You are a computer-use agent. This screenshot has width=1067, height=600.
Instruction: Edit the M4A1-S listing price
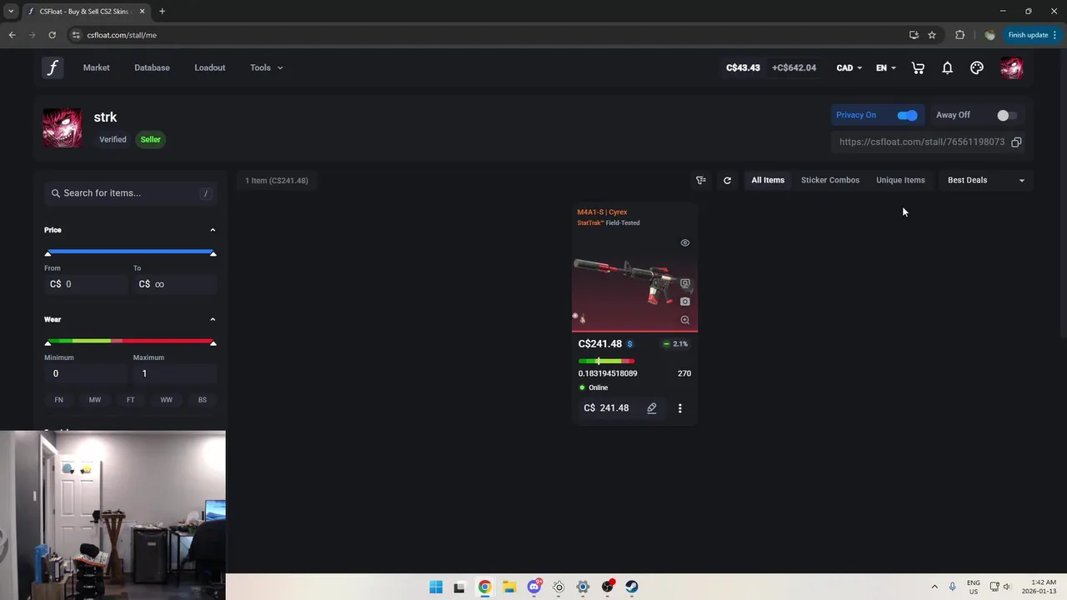pyautogui.click(x=652, y=408)
